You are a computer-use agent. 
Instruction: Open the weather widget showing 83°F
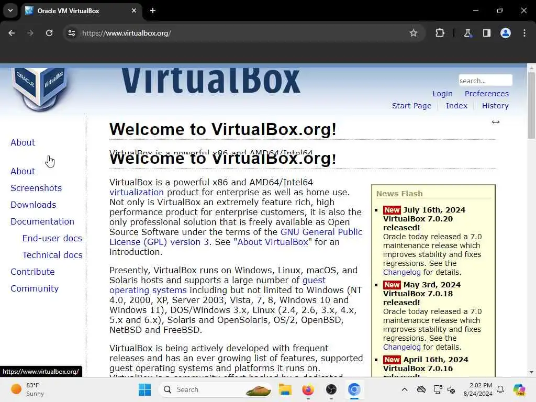point(27,389)
